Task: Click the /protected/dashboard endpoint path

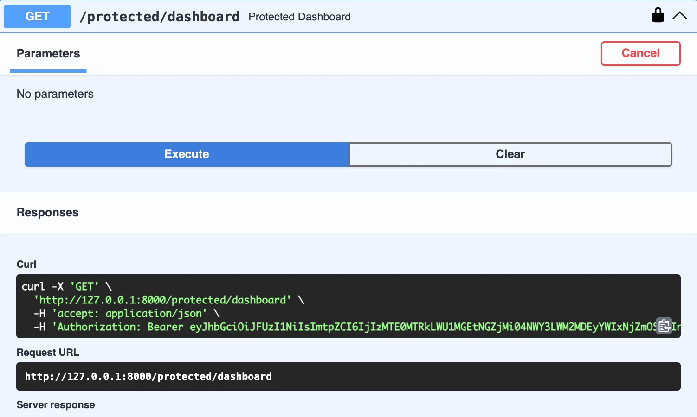Action: click(160, 17)
